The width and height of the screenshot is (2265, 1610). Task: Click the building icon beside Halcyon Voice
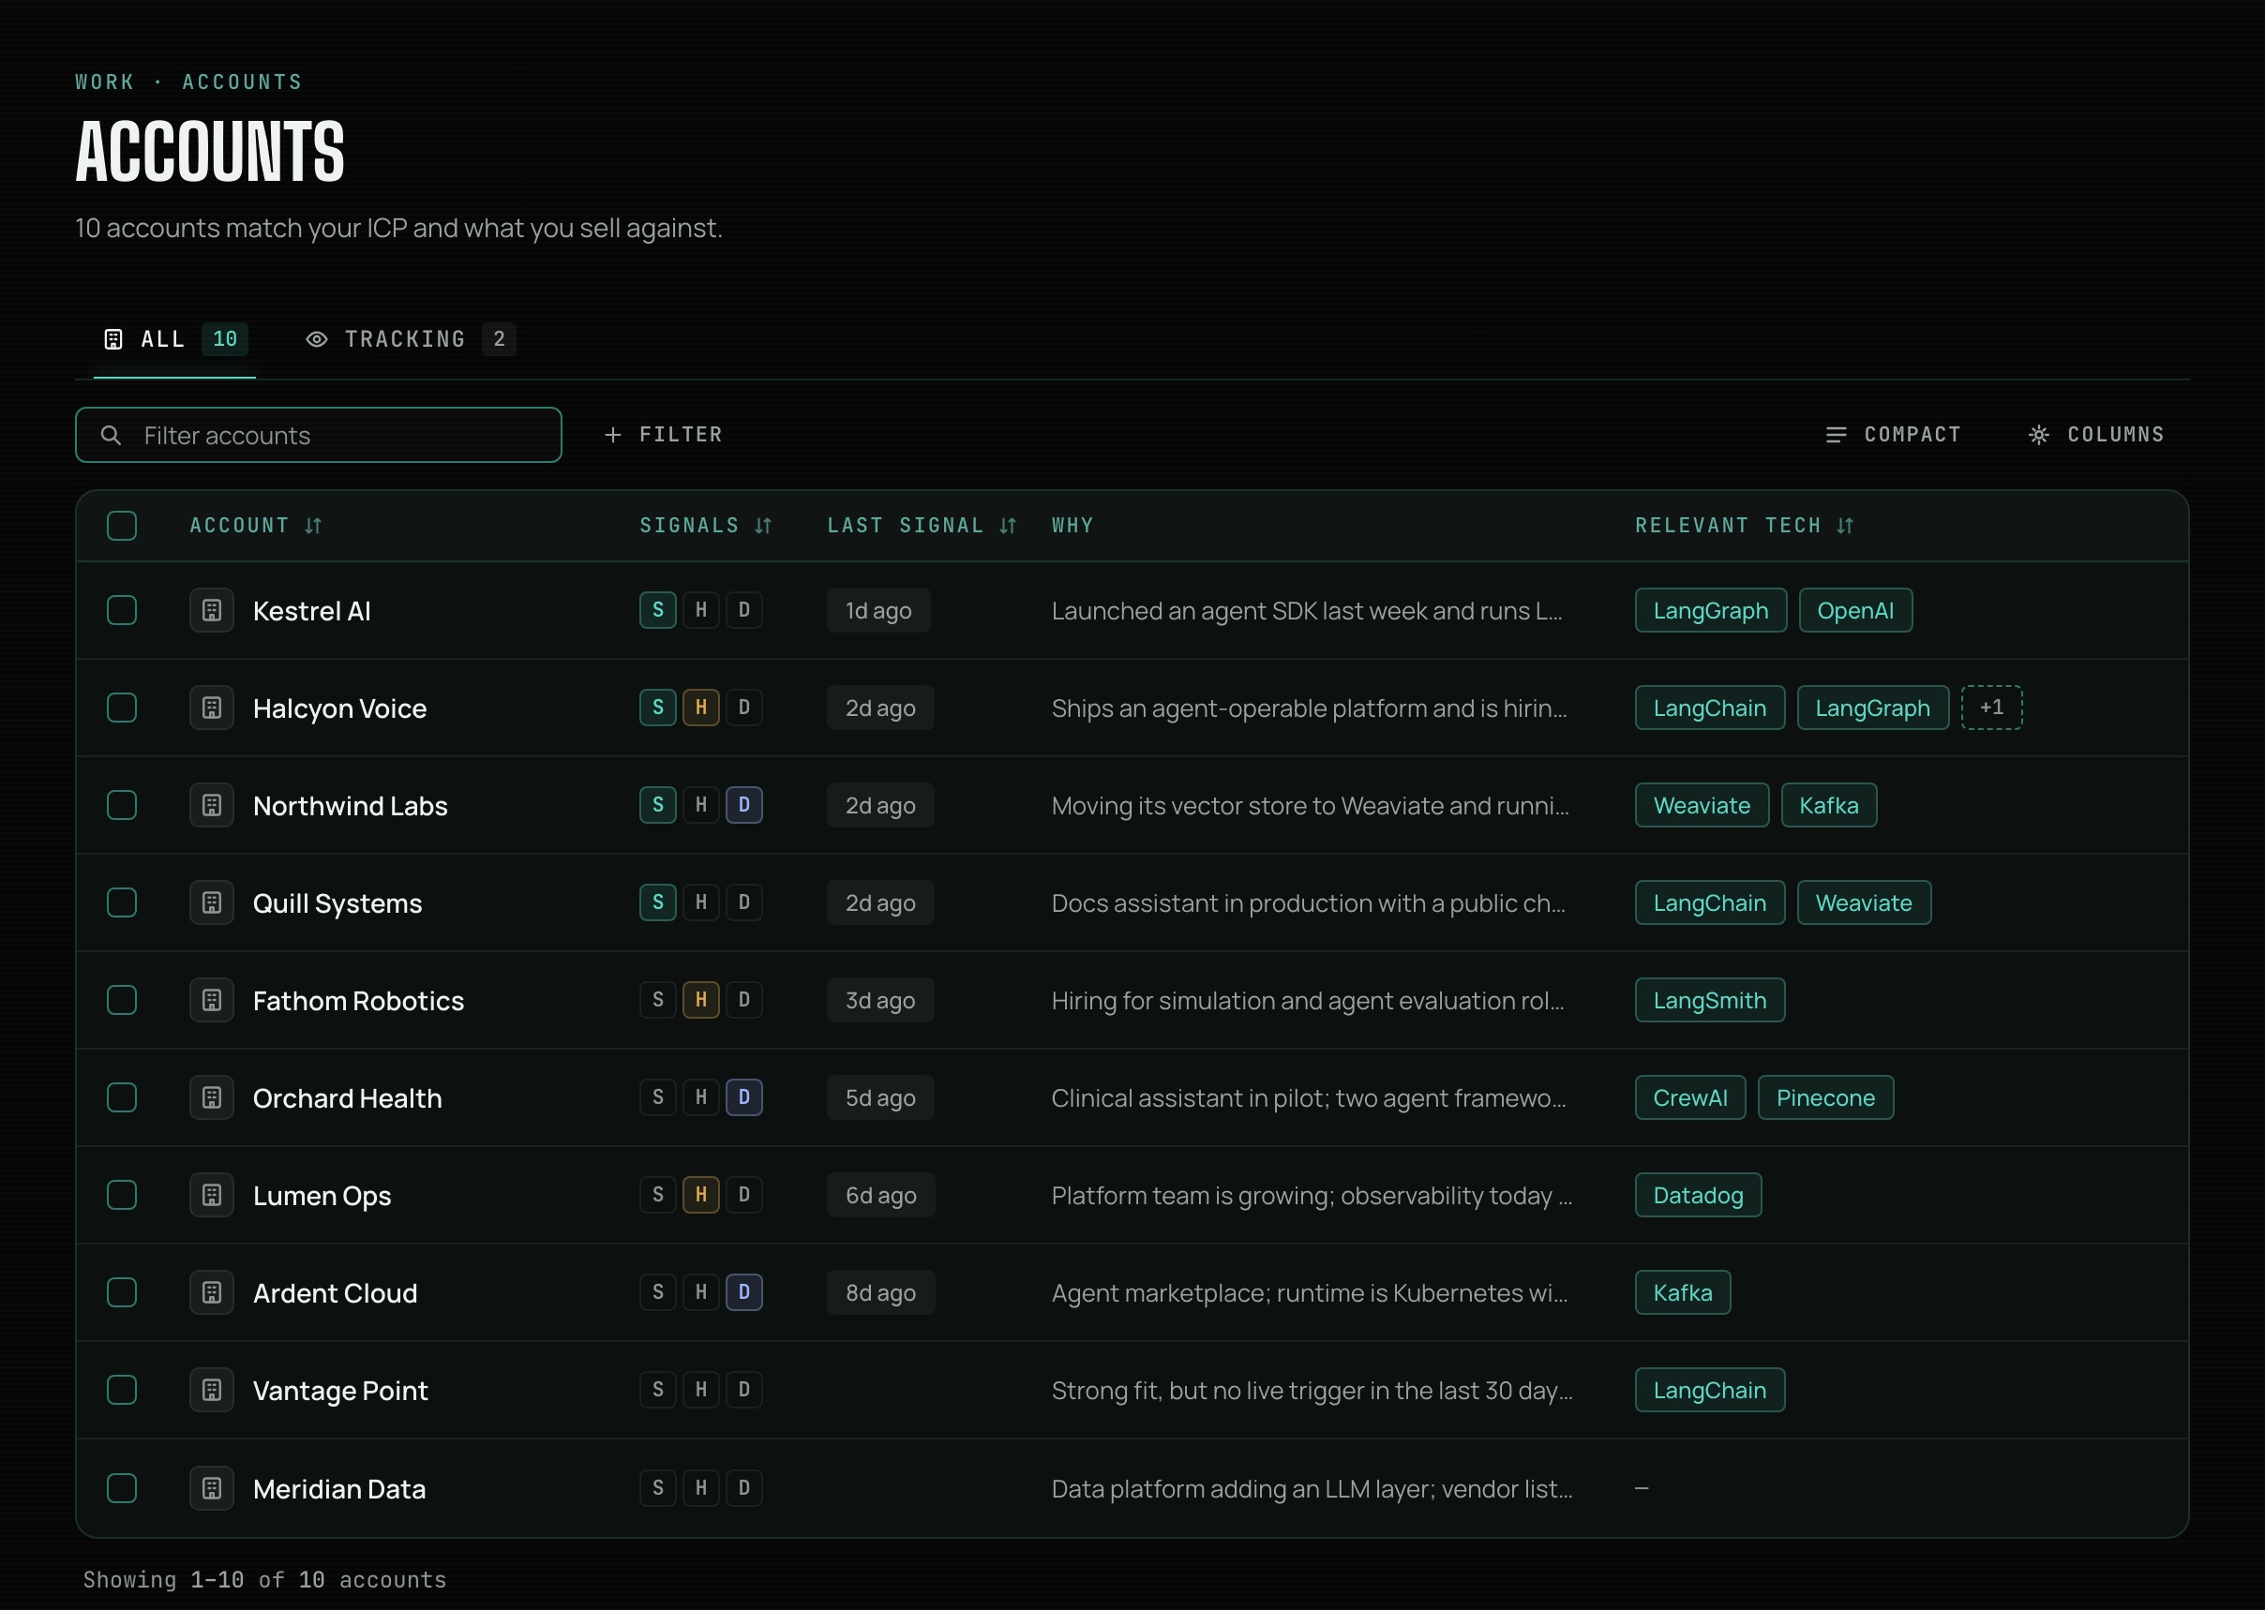tap(211, 708)
